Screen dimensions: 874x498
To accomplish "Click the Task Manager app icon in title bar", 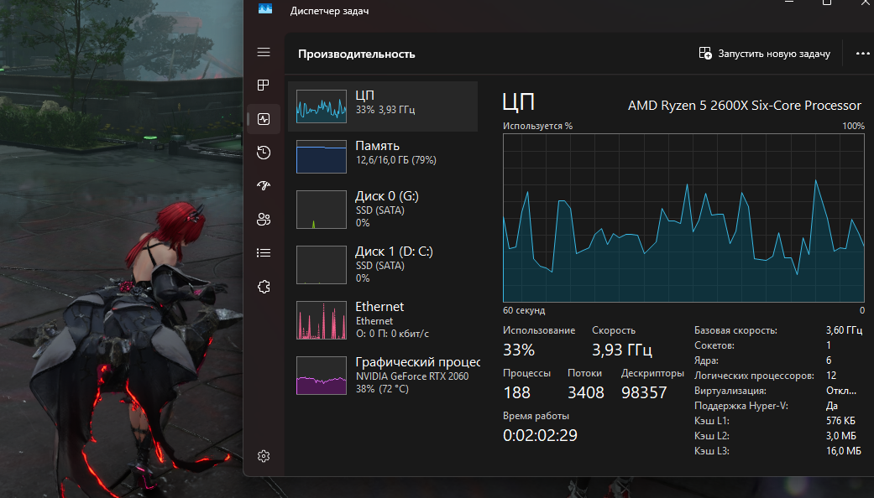I will pyautogui.click(x=265, y=8).
